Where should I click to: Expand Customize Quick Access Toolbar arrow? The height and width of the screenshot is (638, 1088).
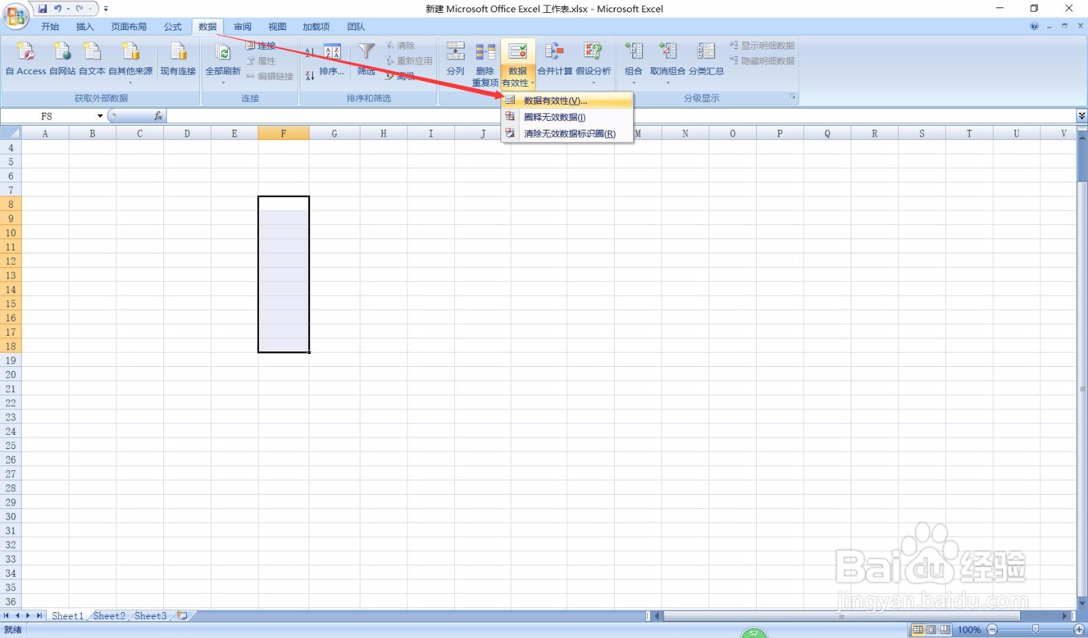pyautogui.click(x=105, y=9)
